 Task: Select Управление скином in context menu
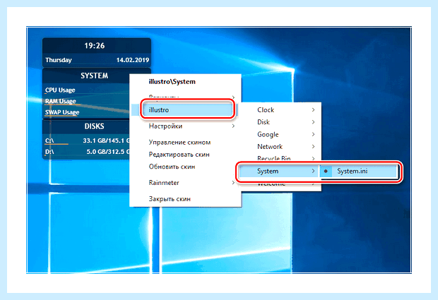[184, 143]
